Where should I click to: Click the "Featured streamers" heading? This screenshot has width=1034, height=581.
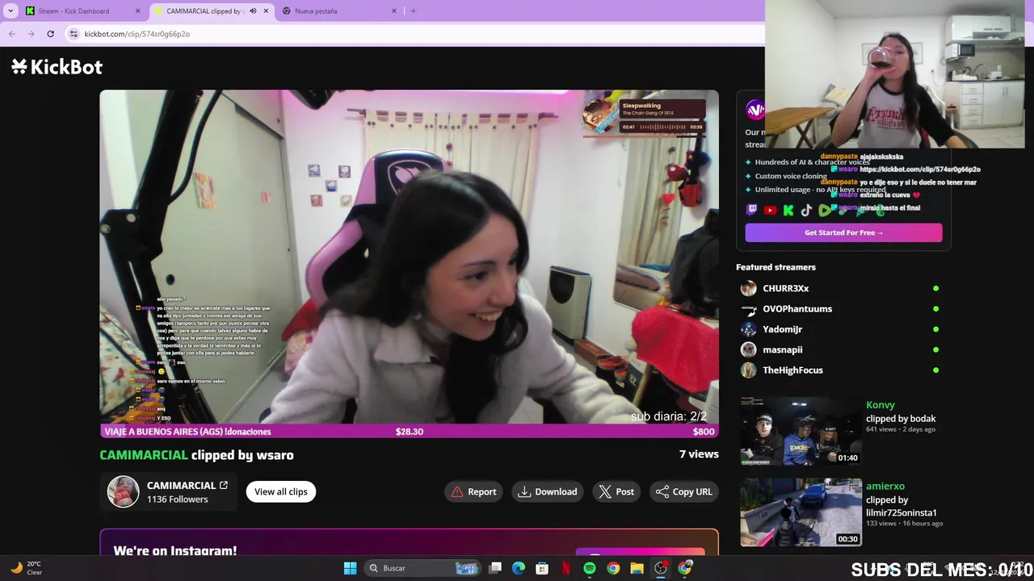(x=775, y=267)
